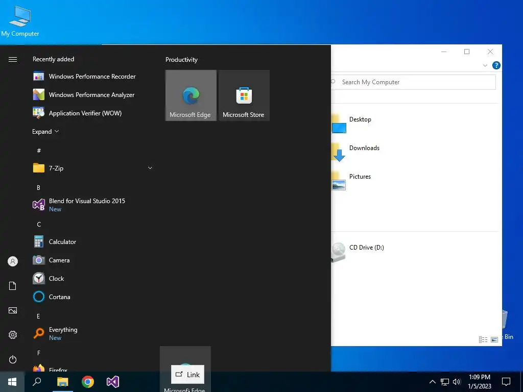Jump to letter F index header
This screenshot has width=523, height=392.
[x=39, y=353]
